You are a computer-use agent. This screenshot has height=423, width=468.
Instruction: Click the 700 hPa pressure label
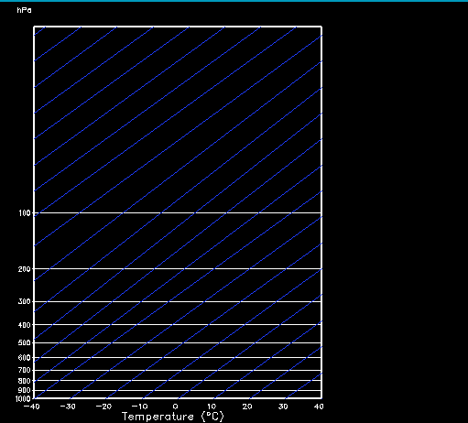tap(25, 370)
